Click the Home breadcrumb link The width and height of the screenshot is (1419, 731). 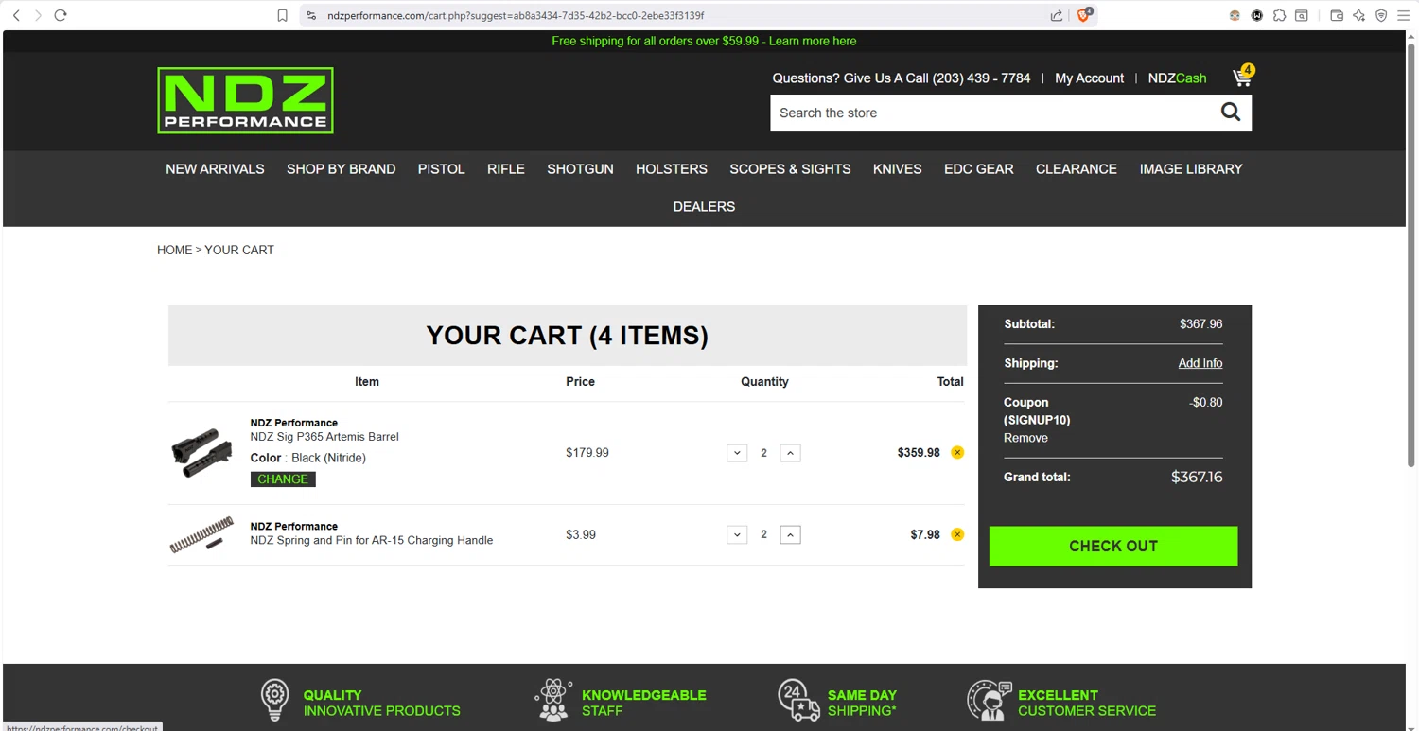[174, 250]
